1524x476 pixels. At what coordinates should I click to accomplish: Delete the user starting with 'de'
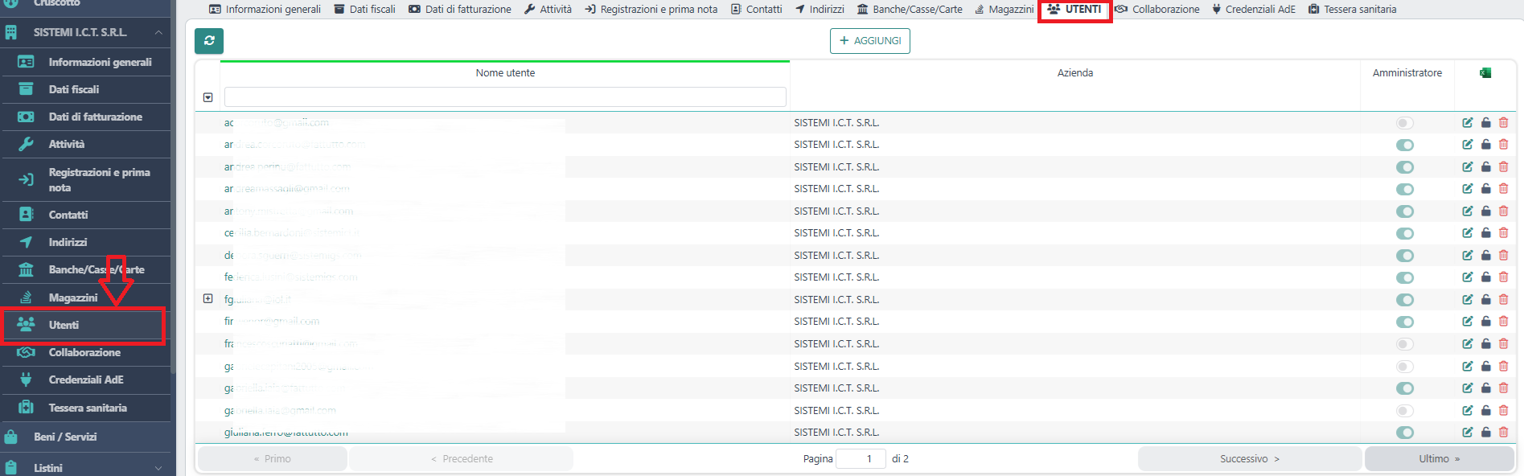click(1504, 256)
